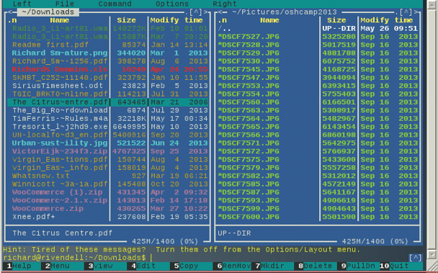Select The_Big_Ro~rdownload file
The width and height of the screenshot is (438, 273).
[108, 110]
